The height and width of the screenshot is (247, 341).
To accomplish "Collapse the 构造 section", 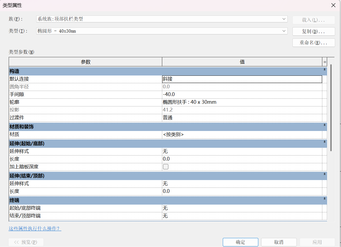I will click(x=324, y=69).
